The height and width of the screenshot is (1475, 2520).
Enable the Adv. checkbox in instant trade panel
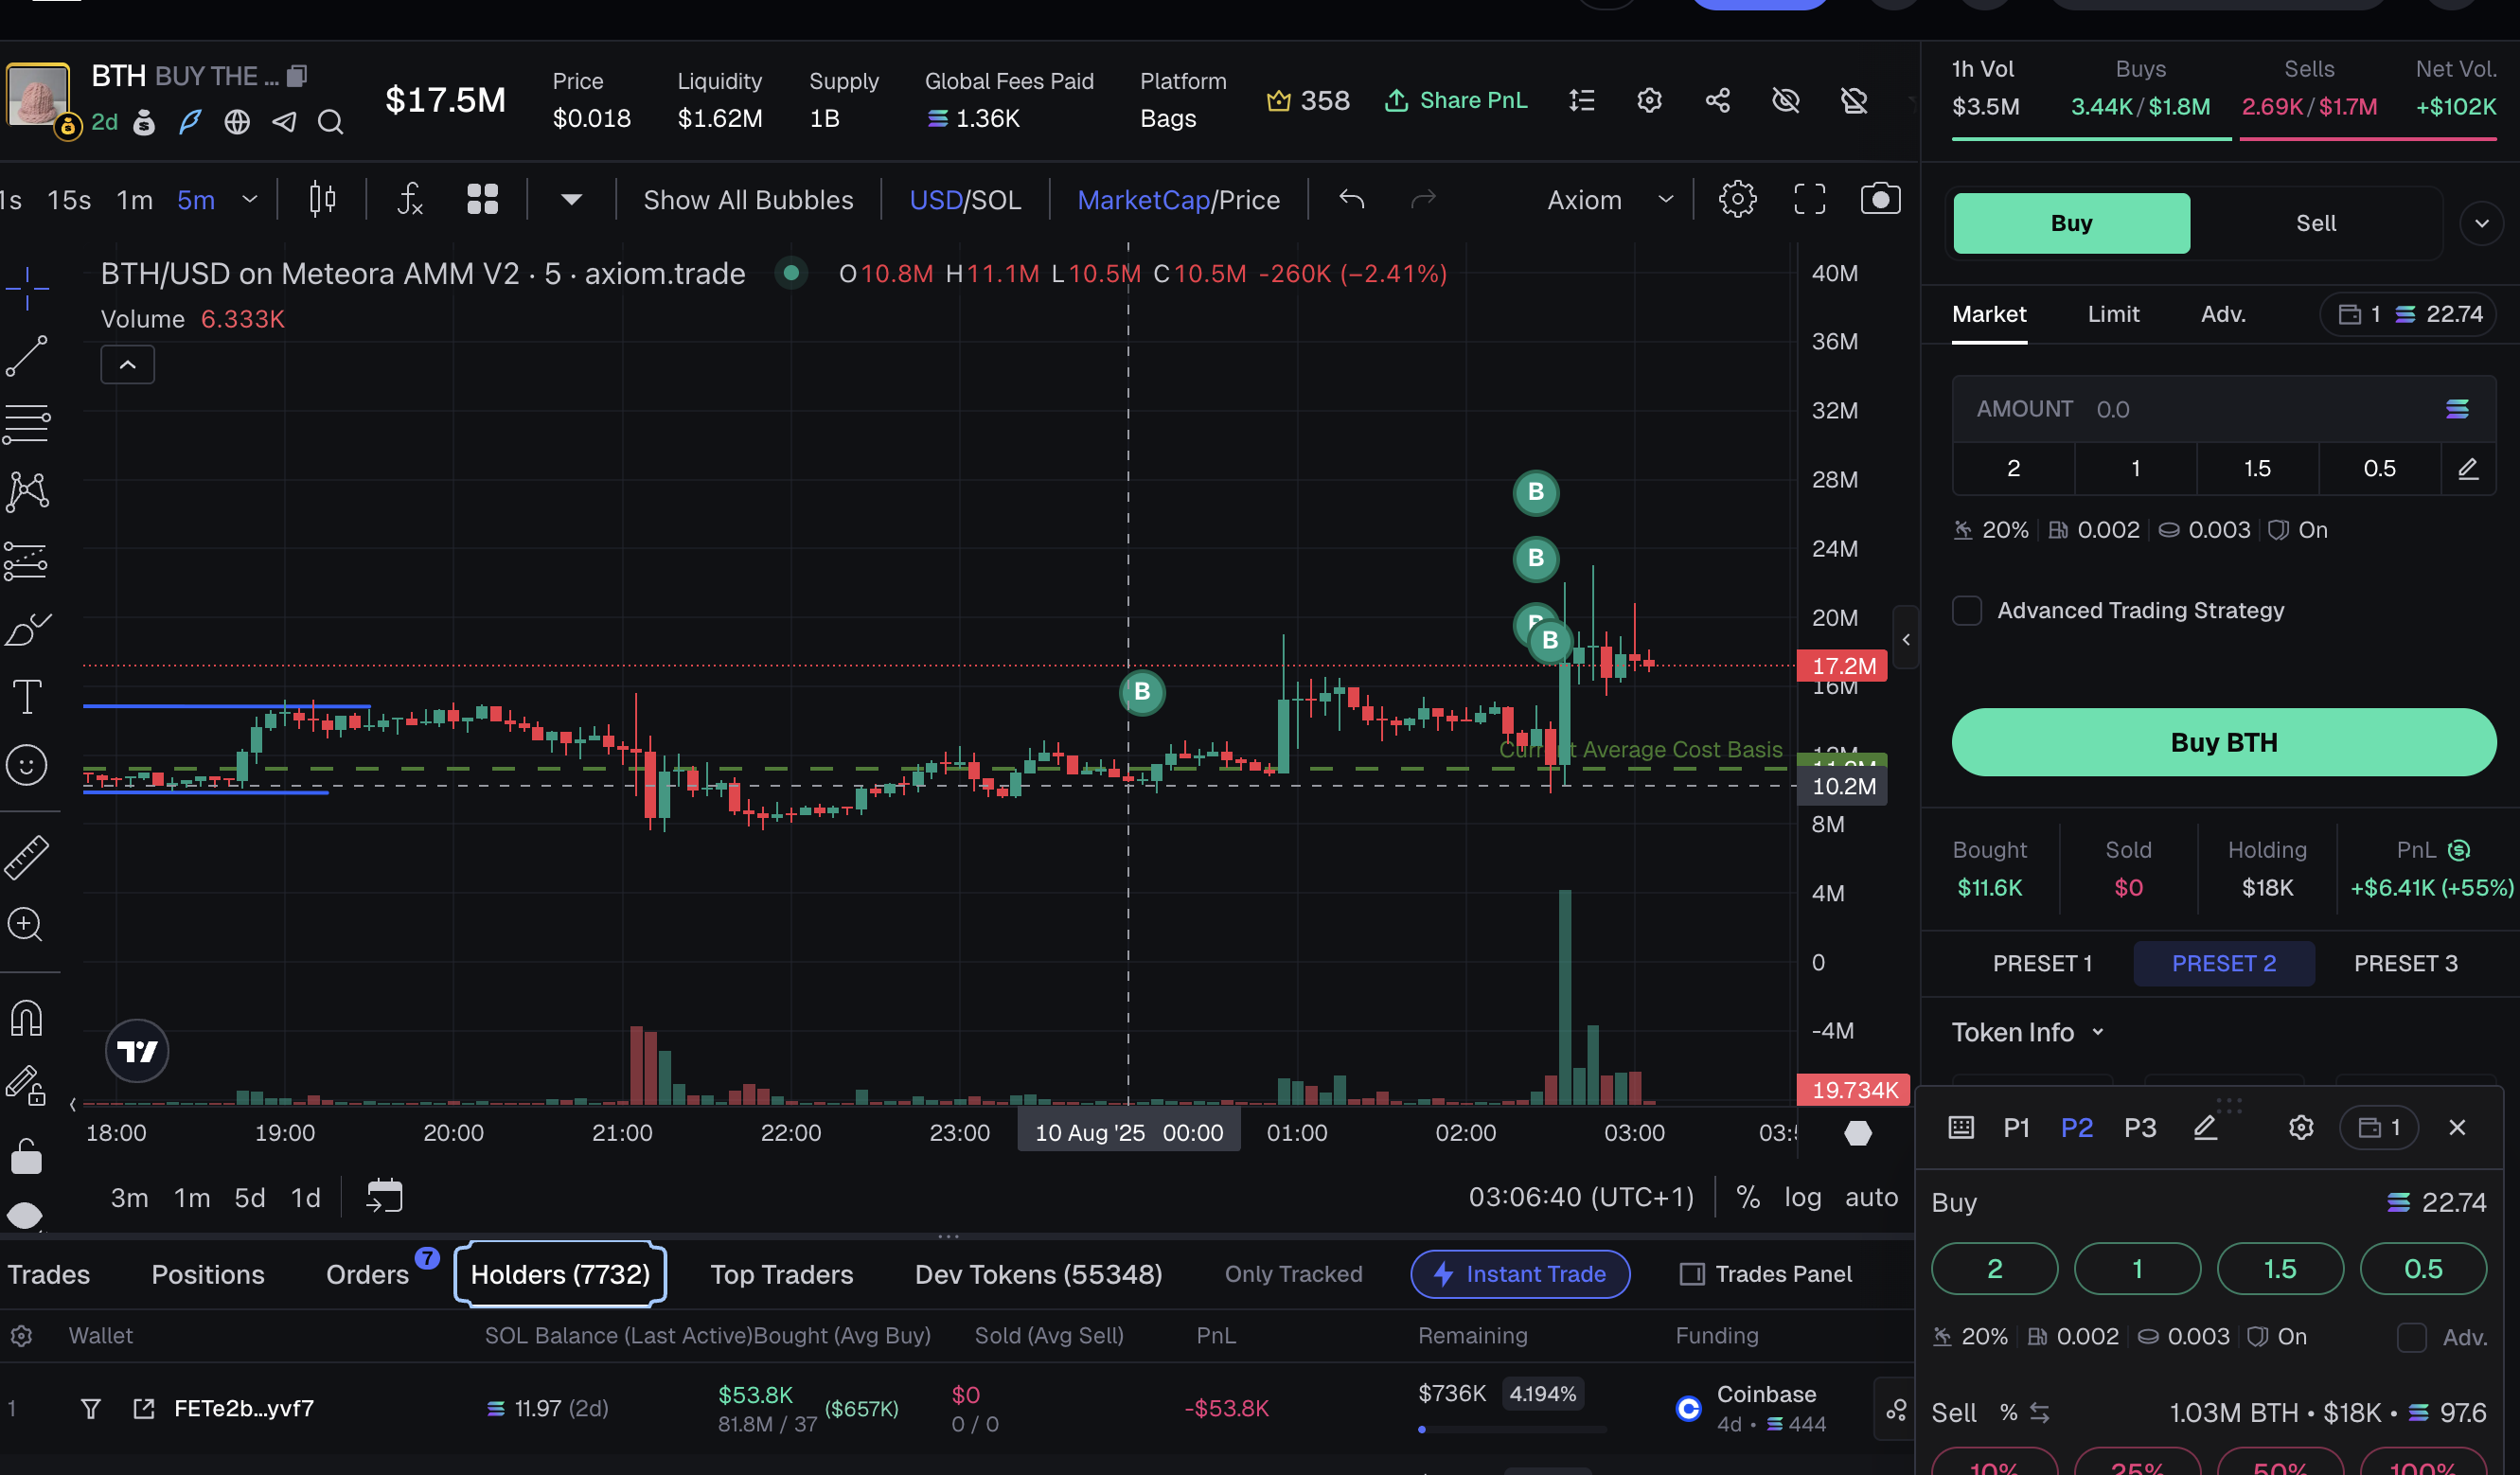click(x=2412, y=1337)
